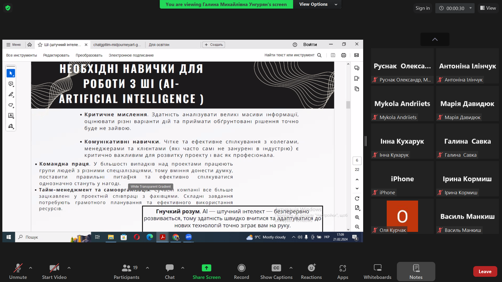
Task: Click the green encryption shield icon
Action: (8, 8)
